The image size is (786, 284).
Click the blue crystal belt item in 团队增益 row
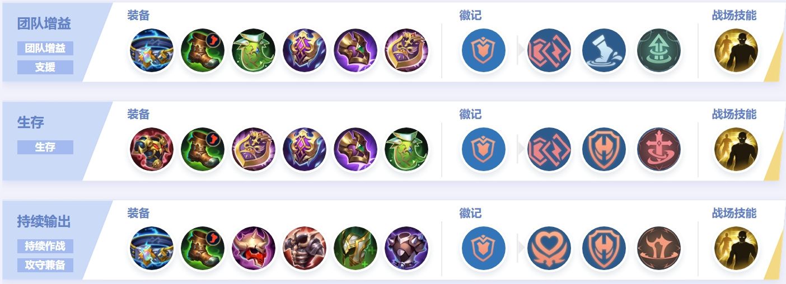pyautogui.click(x=152, y=51)
